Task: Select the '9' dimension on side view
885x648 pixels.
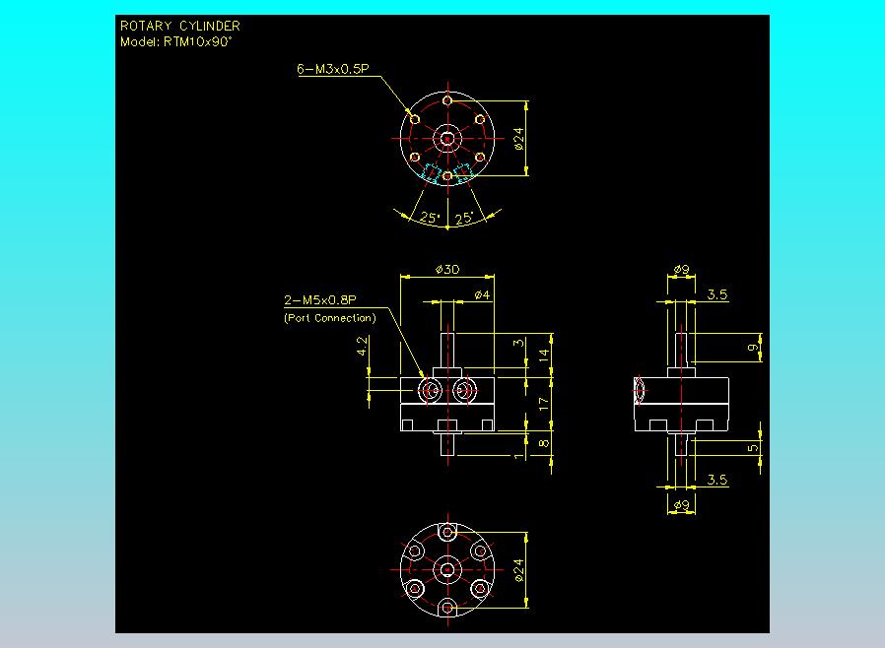Action: click(x=752, y=348)
